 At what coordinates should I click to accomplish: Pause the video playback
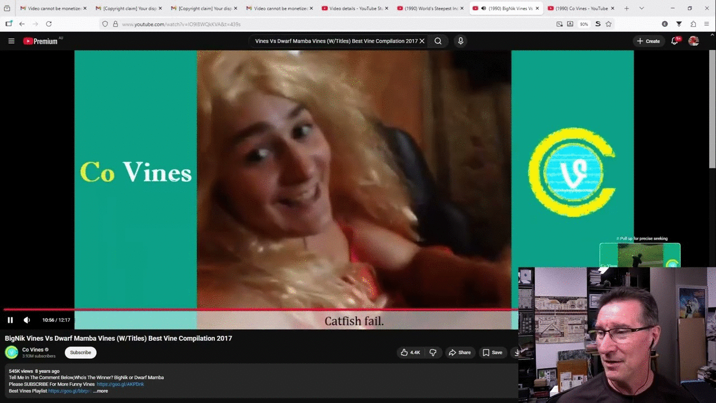[10, 320]
